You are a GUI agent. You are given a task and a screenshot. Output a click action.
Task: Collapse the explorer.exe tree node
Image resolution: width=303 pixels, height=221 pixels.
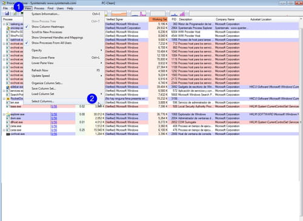click(4, 114)
